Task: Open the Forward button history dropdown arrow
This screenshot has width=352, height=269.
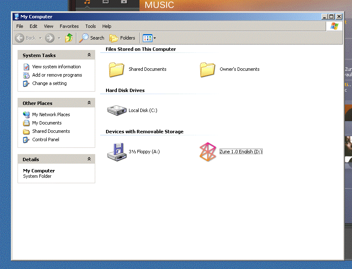Action: point(59,38)
